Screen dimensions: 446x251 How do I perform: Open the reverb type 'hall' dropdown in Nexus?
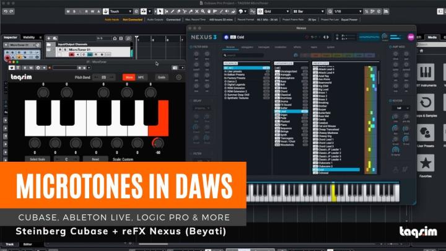pos(401,108)
